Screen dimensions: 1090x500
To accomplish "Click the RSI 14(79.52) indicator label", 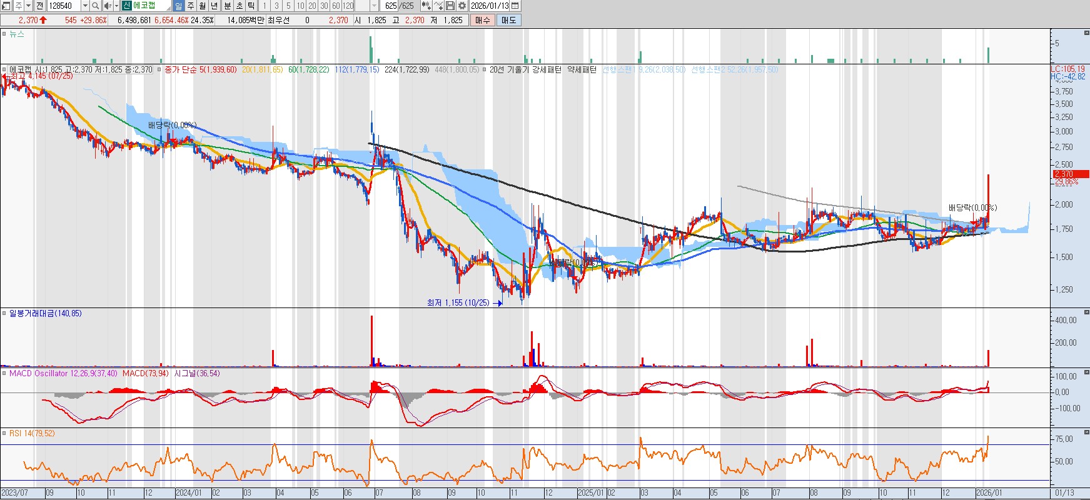I will (32, 433).
